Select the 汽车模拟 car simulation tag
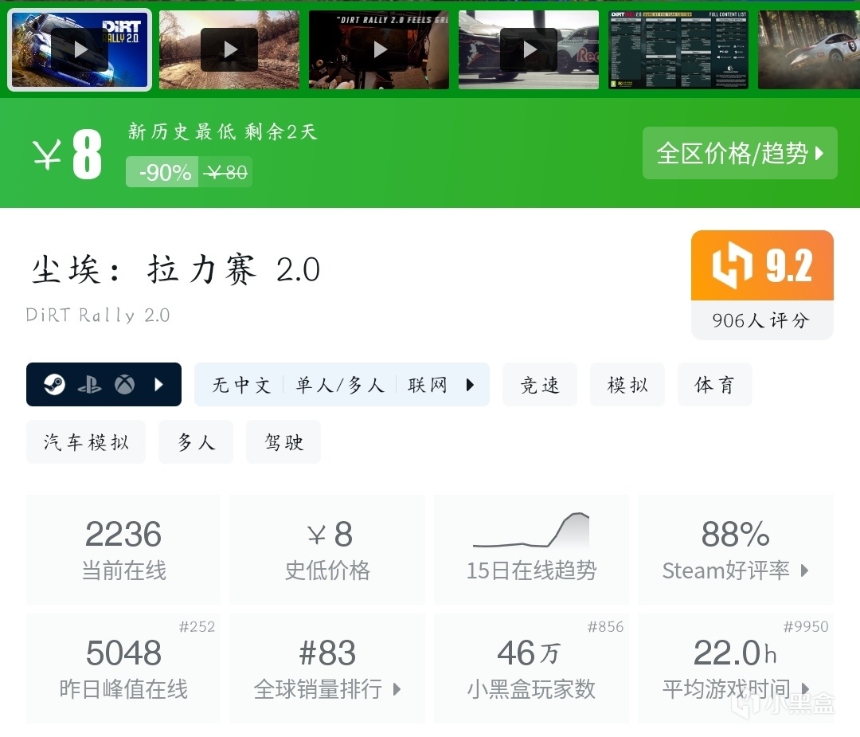Screen dimensions: 860x737 [86, 441]
